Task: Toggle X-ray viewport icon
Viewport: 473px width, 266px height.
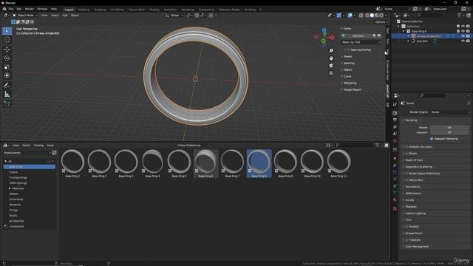Action: click(x=361, y=16)
